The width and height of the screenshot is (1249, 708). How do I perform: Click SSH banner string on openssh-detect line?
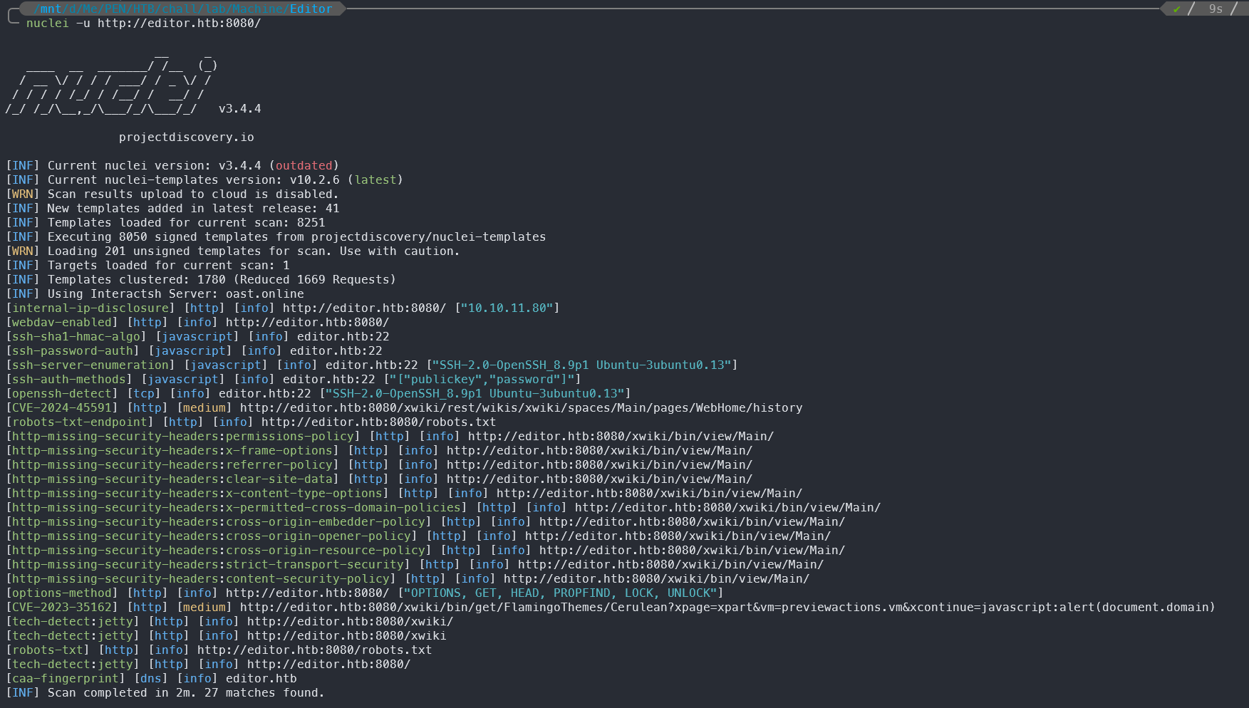point(475,393)
